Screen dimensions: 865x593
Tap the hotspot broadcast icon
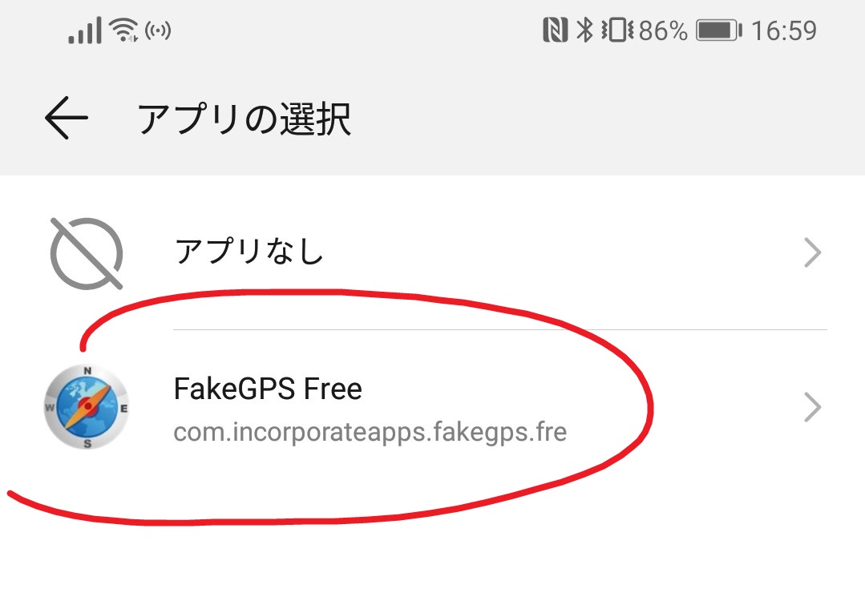click(x=158, y=30)
